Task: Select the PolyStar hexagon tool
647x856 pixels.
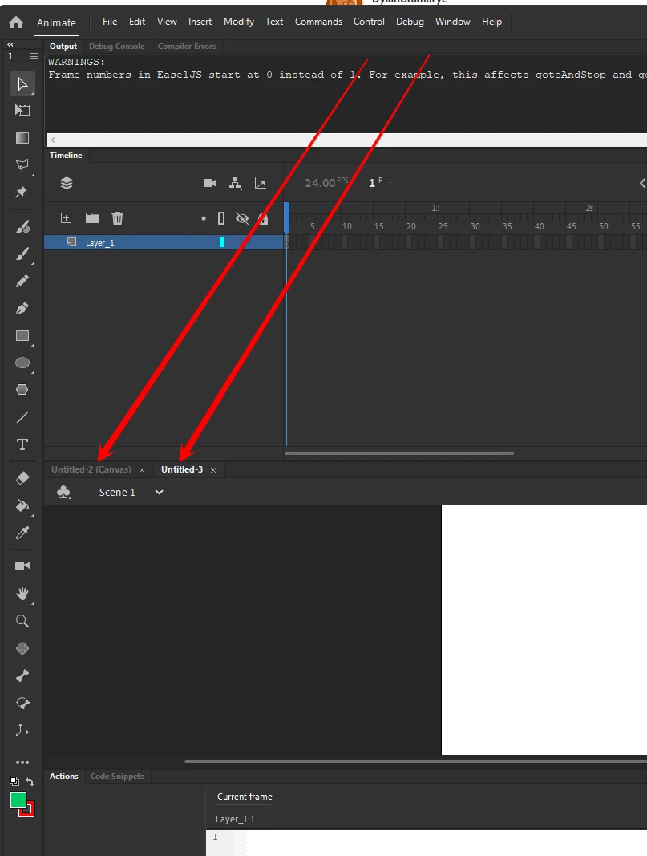Action: [x=22, y=390]
